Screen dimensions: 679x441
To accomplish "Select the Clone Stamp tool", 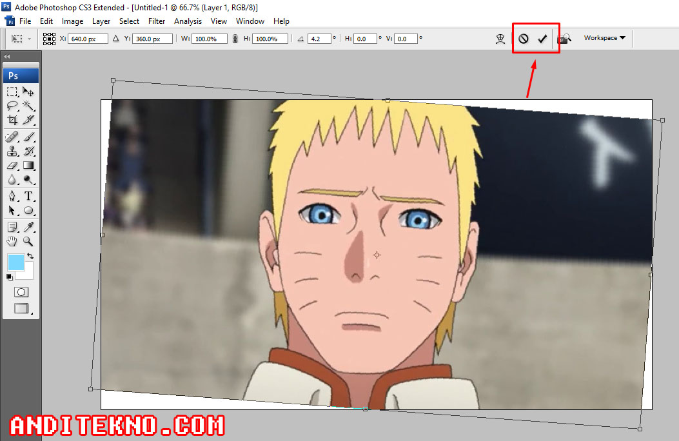I will (x=12, y=151).
